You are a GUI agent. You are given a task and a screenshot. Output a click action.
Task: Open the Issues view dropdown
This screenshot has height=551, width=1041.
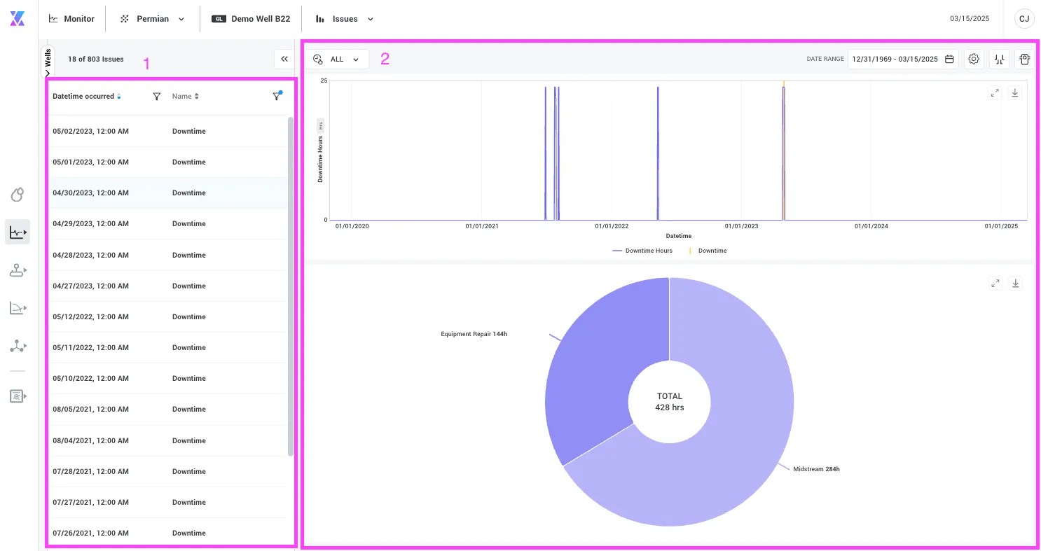[x=345, y=19]
